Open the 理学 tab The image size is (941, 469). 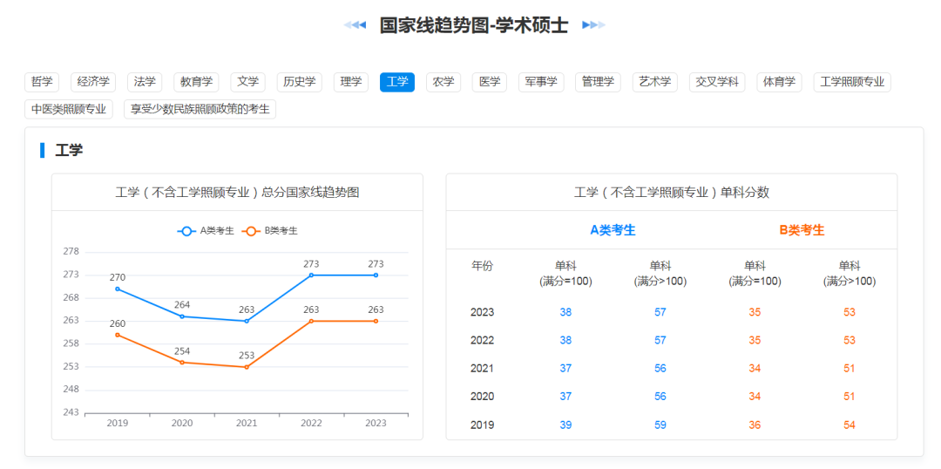pos(351,82)
